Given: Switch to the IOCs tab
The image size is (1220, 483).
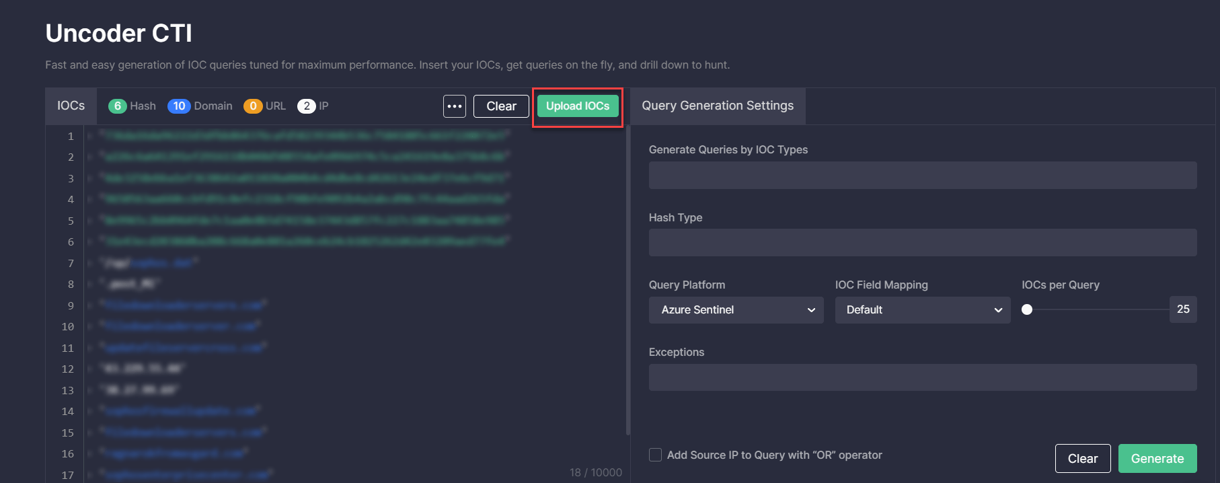Looking at the screenshot, I should tap(71, 106).
